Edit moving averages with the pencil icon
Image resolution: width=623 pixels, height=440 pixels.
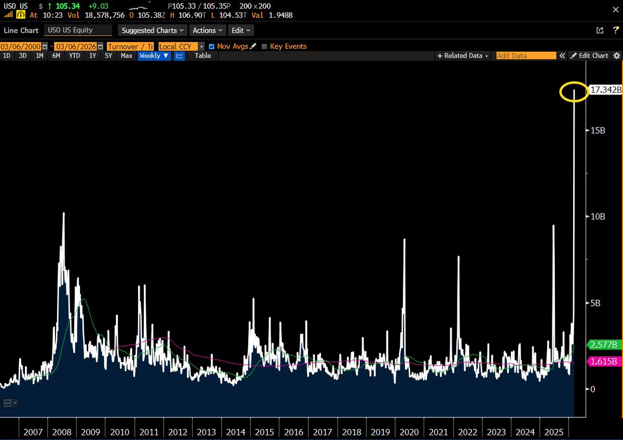pos(253,46)
